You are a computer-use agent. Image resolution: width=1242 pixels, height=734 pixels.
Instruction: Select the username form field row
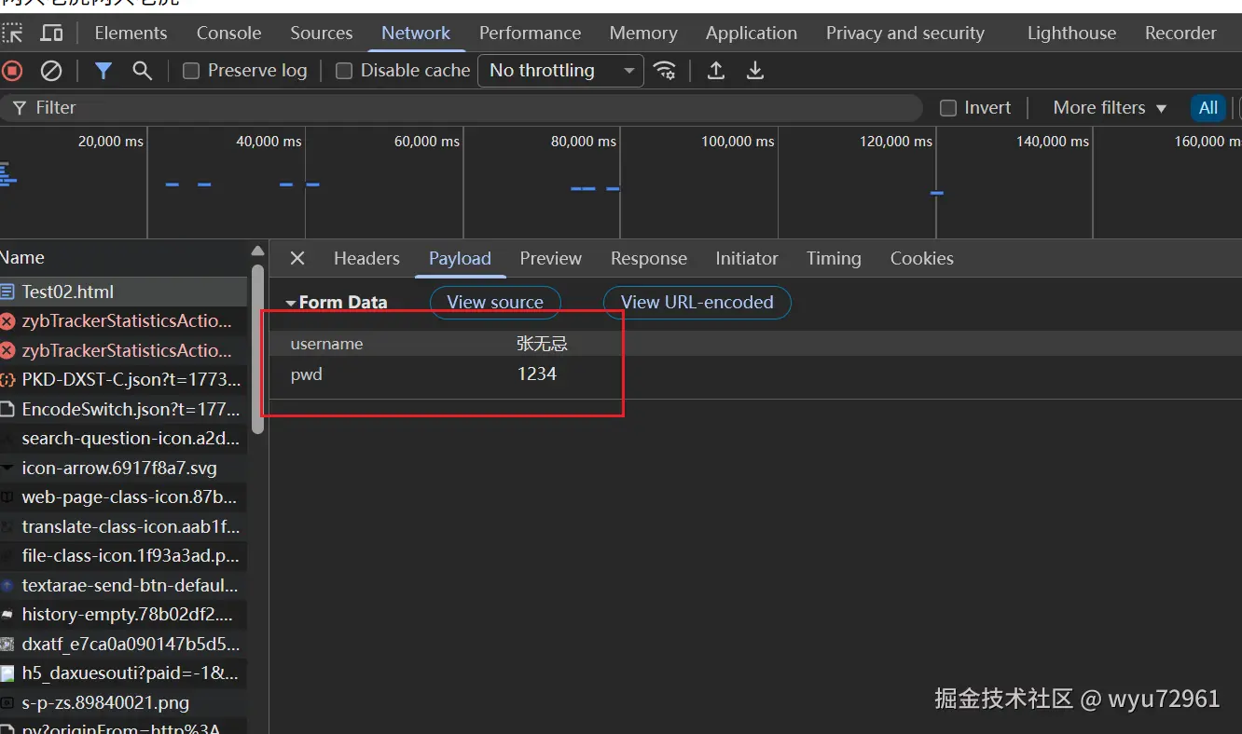(755, 344)
